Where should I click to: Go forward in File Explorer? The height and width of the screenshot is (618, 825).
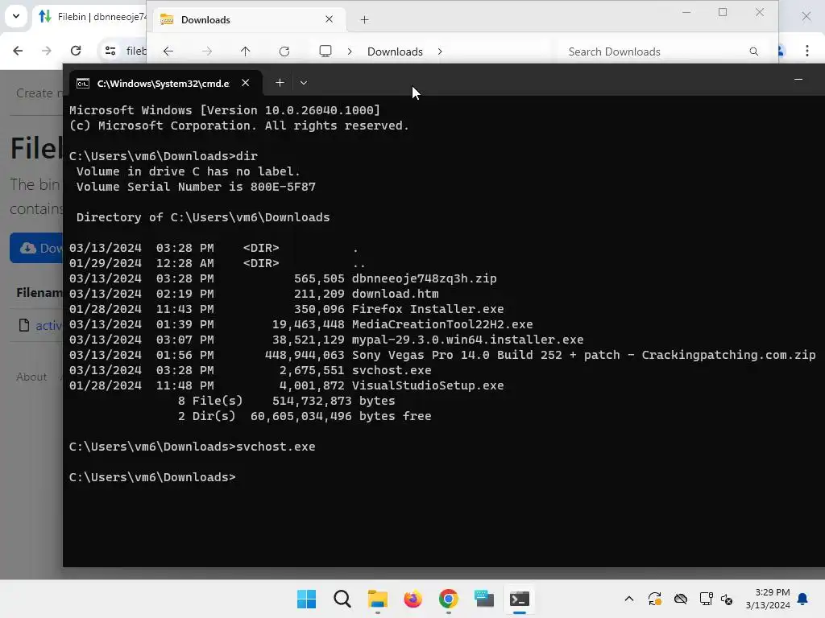[207, 51]
